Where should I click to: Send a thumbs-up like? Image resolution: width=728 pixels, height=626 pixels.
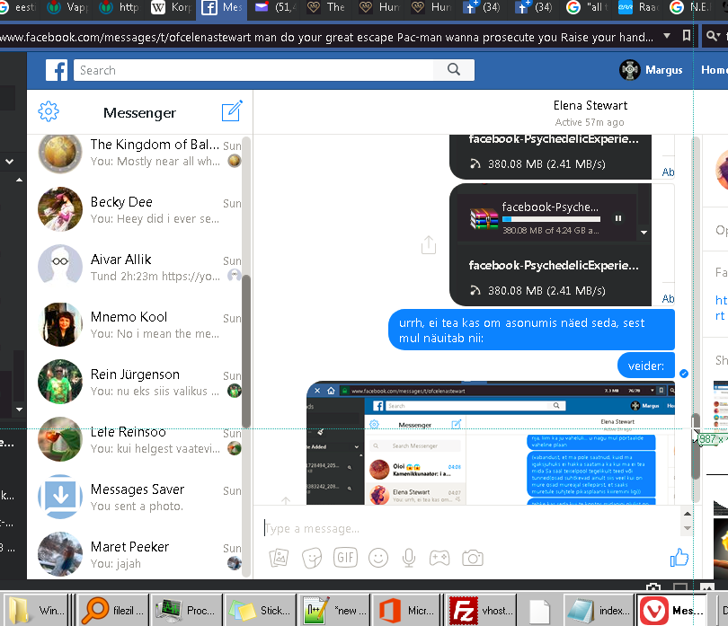pos(679,557)
